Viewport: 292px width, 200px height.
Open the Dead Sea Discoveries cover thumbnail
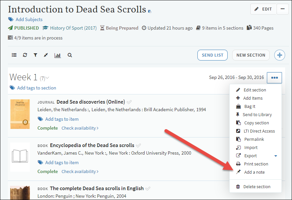pos(20,114)
